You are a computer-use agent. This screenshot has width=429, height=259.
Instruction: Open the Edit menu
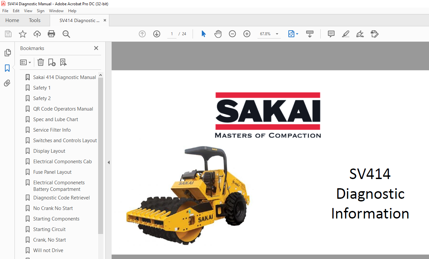(x=16, y=11)
